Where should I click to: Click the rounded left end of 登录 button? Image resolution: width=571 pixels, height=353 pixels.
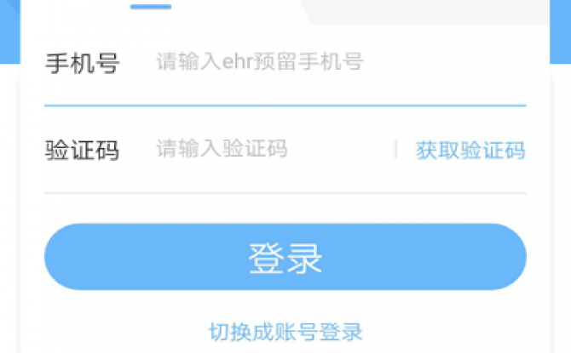(64, 257)
